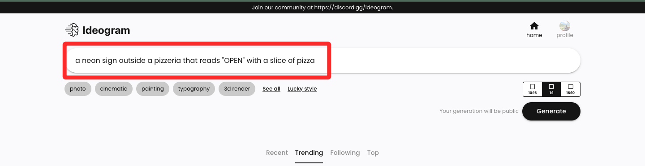Screen dimensions: 645x166
Task: Pick the Lucky style link
Action: tap(302, 89)
